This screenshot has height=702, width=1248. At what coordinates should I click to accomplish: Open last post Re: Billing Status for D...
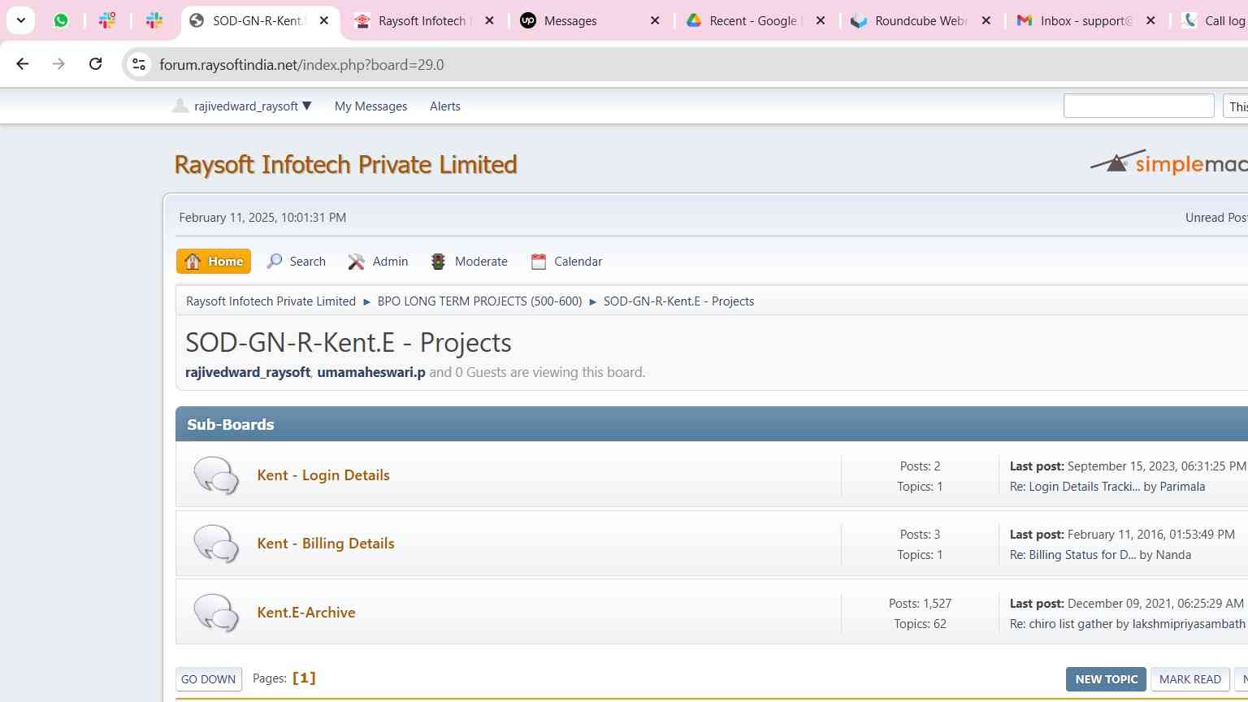point(1072,555)
